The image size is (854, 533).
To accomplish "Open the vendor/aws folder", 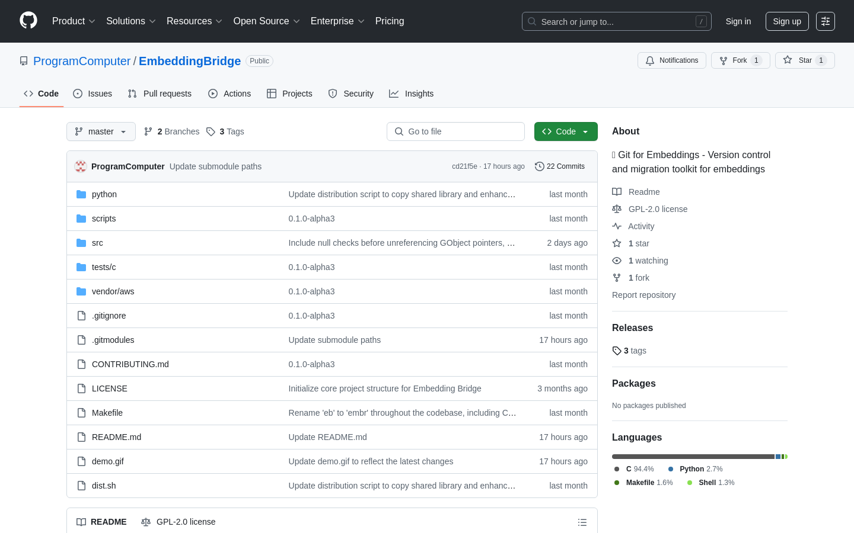I will [x=113, y=291].
